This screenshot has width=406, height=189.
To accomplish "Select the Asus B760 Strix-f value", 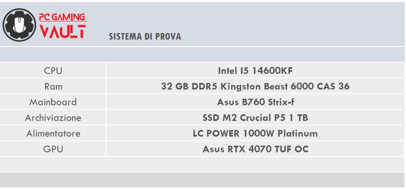I will (256, 102).
